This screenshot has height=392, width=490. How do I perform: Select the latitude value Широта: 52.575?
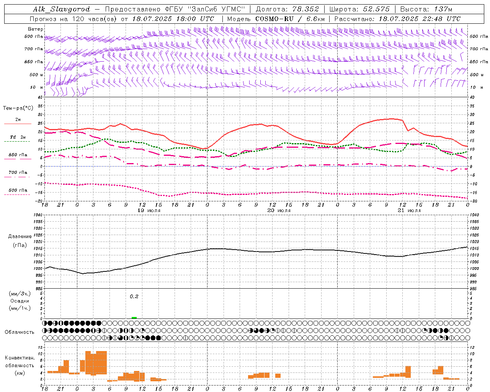pyautogui.click(x=359, y=9)
